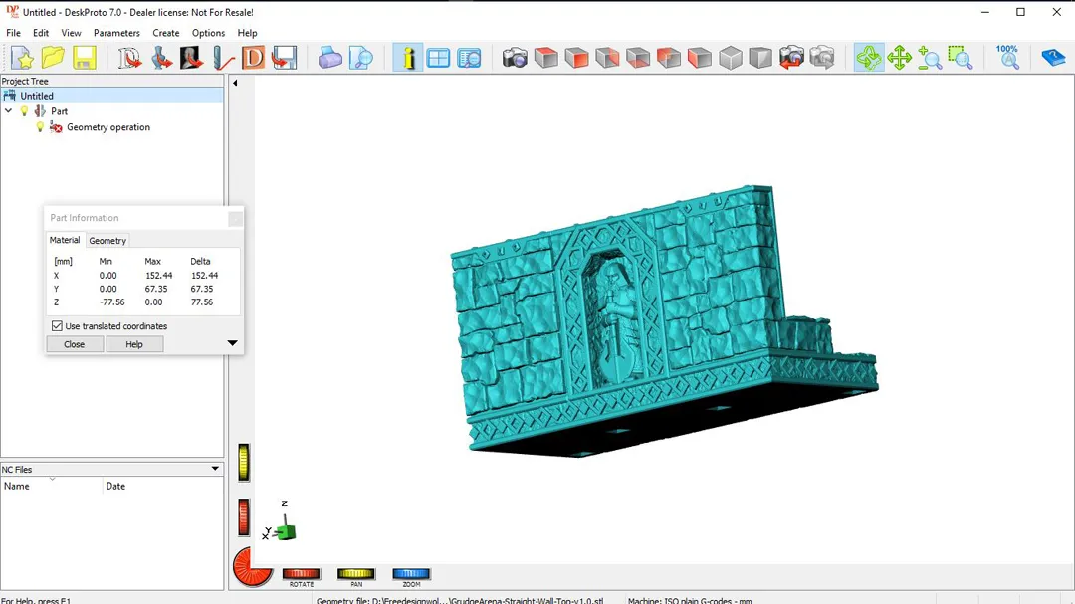
Task: Click the default view camera icon
Action: click(x=515, y=59)
